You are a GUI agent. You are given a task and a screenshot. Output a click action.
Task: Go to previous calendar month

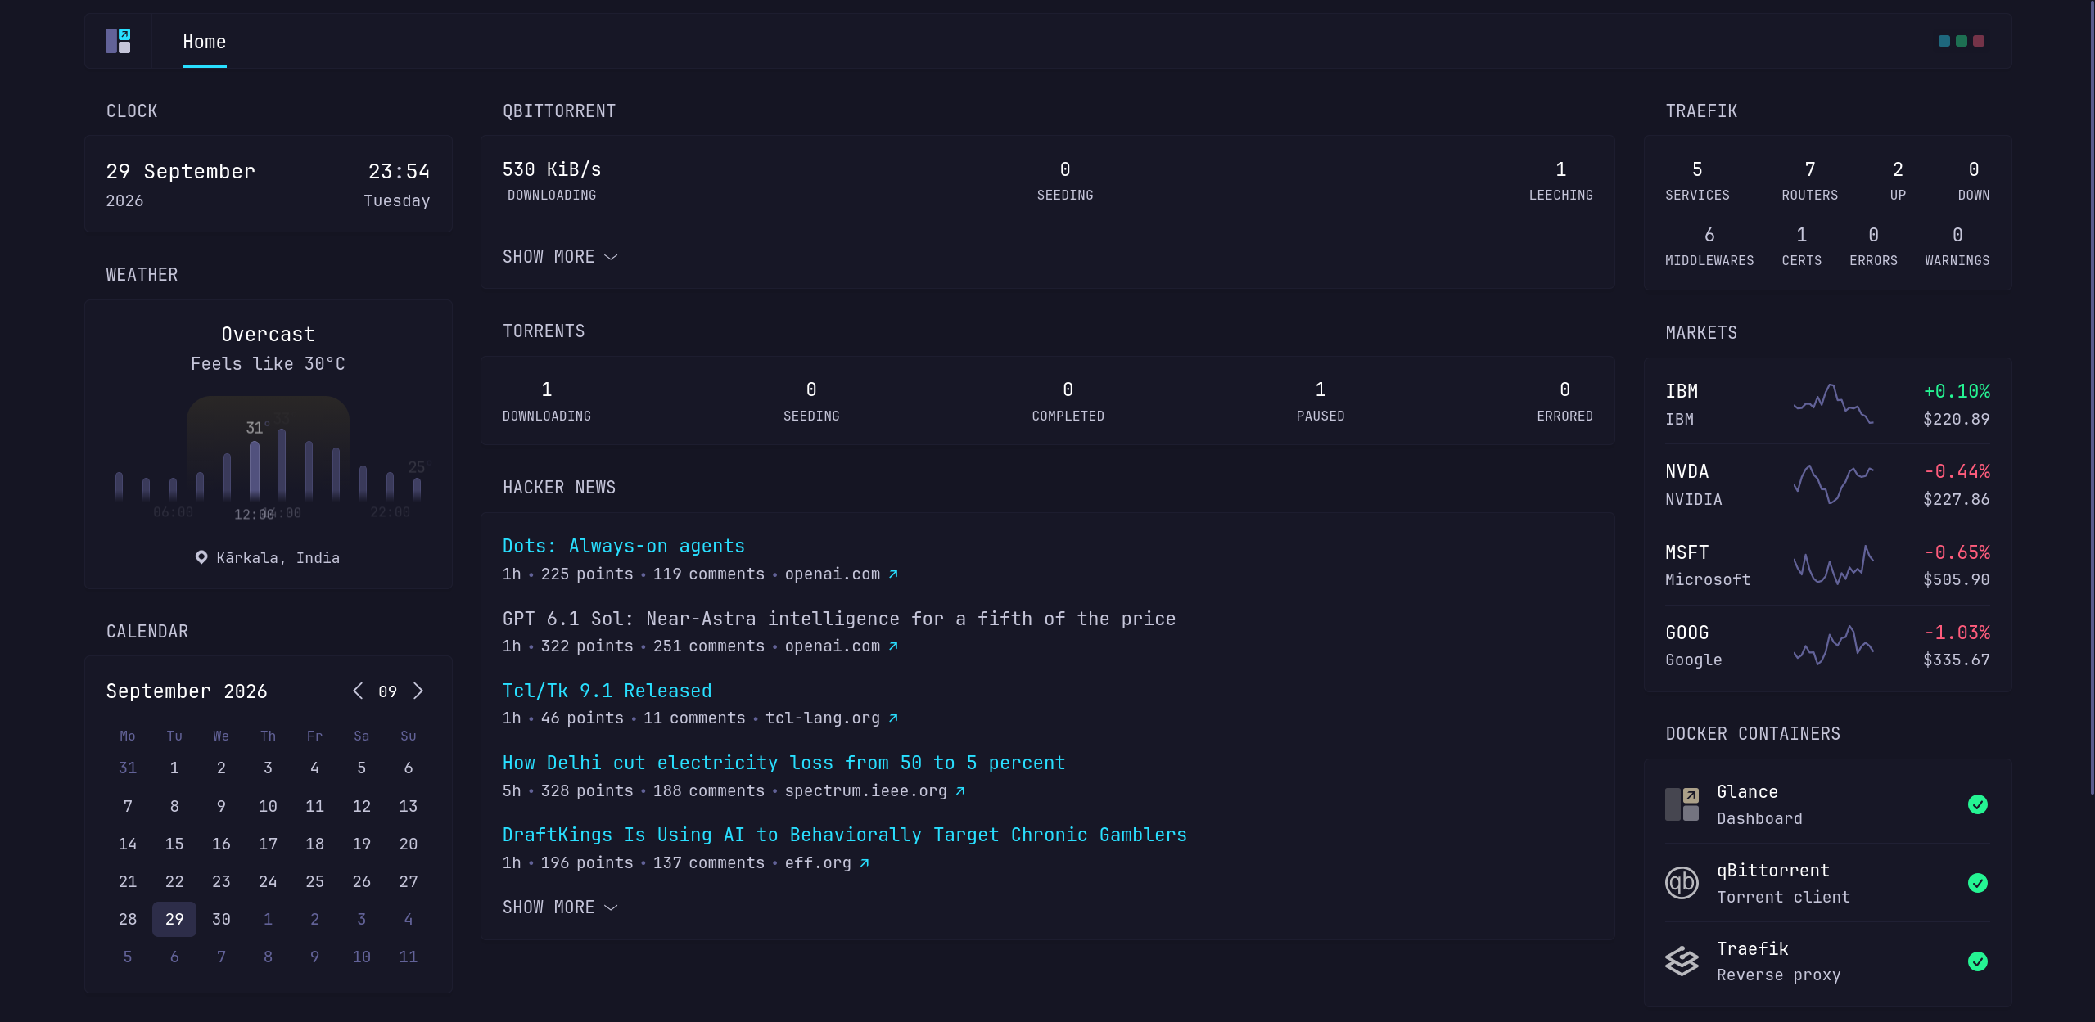[x=358, y=691]
